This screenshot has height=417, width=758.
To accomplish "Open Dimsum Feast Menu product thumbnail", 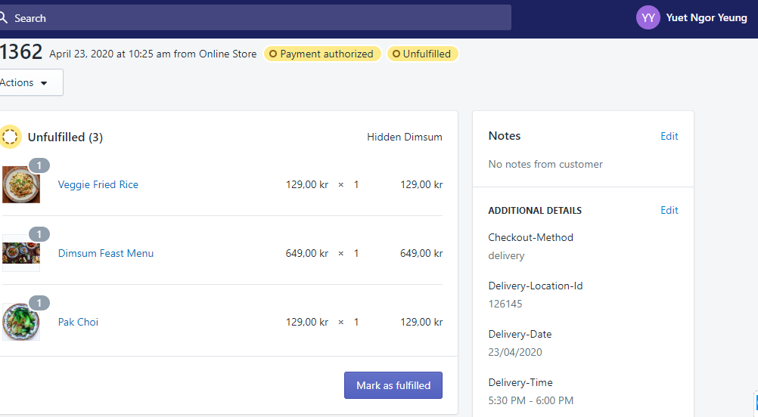I will click(x=20, y=253).
